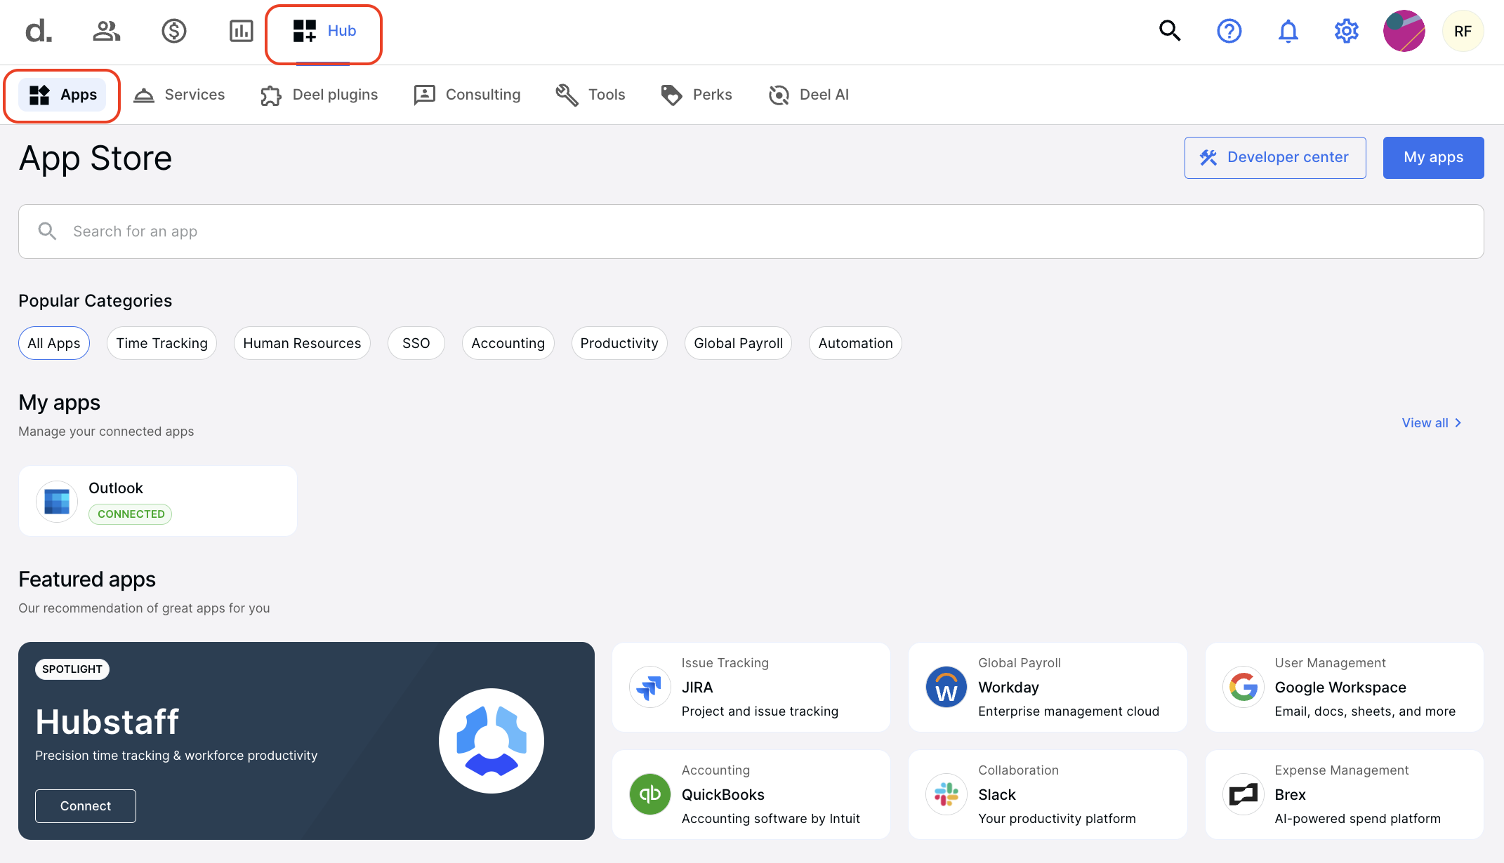Open the help question mark icon
The image size is (1504, 863).
pos(1229,31)
